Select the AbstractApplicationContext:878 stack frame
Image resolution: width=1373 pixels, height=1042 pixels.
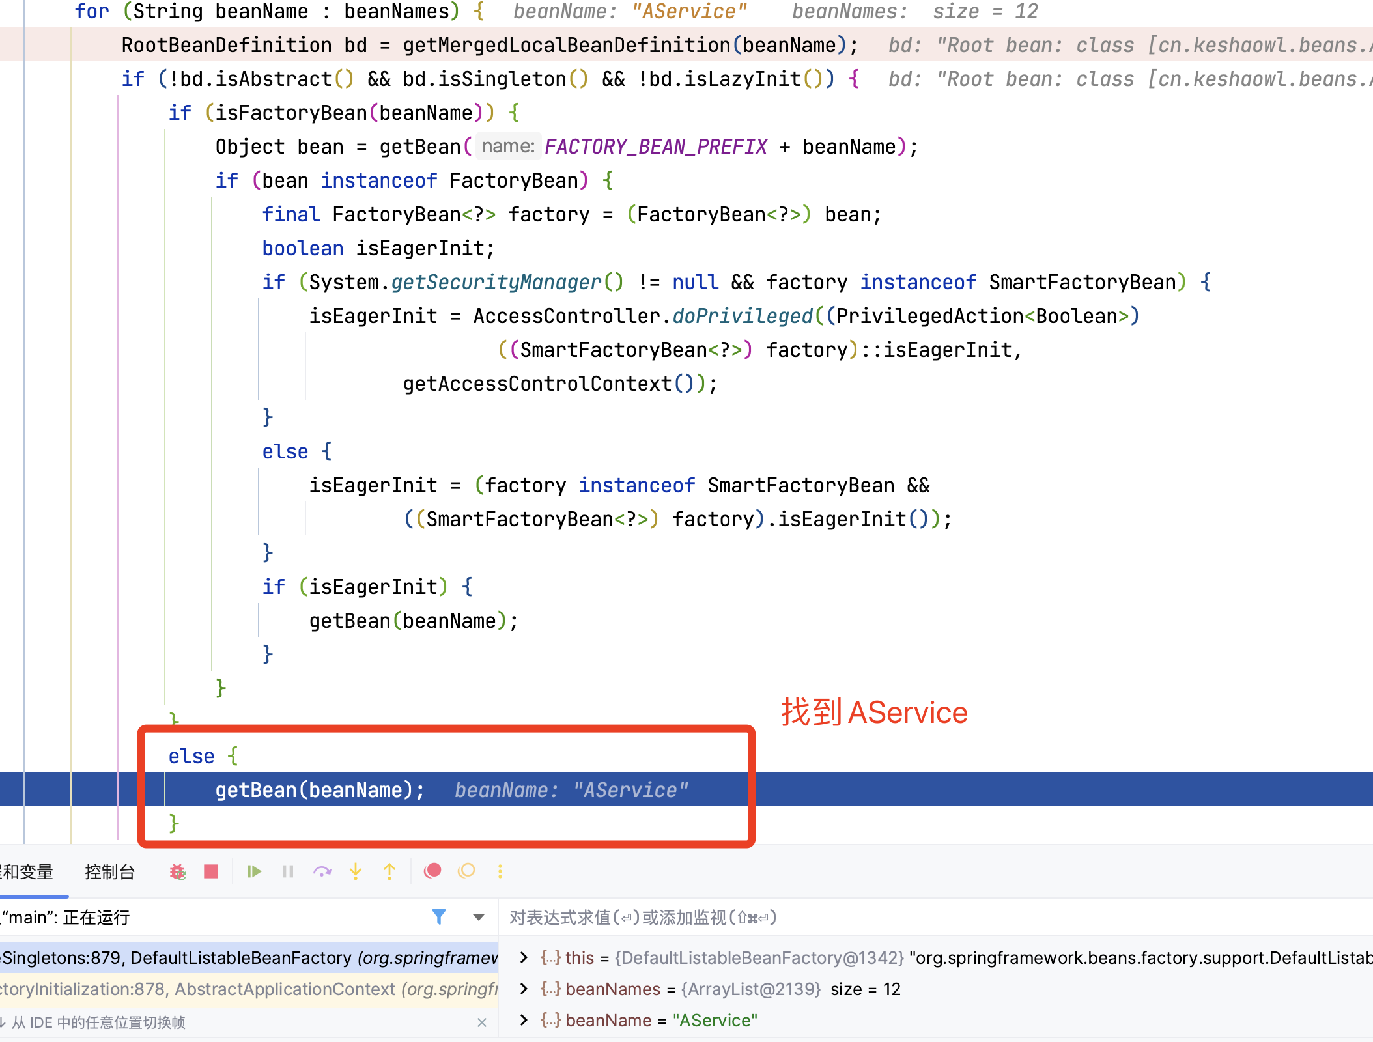[x=248, y=989]
